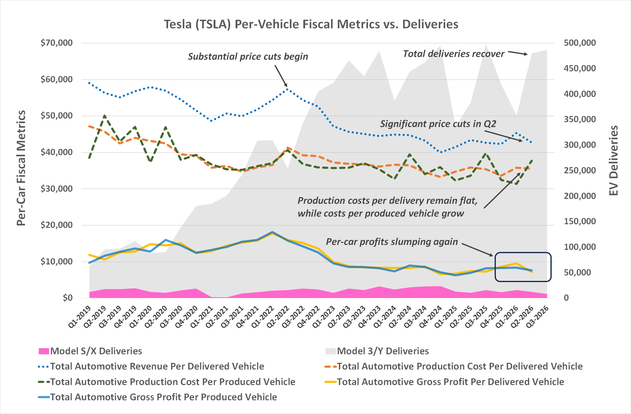Click the 450,000 right axis label
Viewport: 631px width, 414px height.
(x=580, y=69)
